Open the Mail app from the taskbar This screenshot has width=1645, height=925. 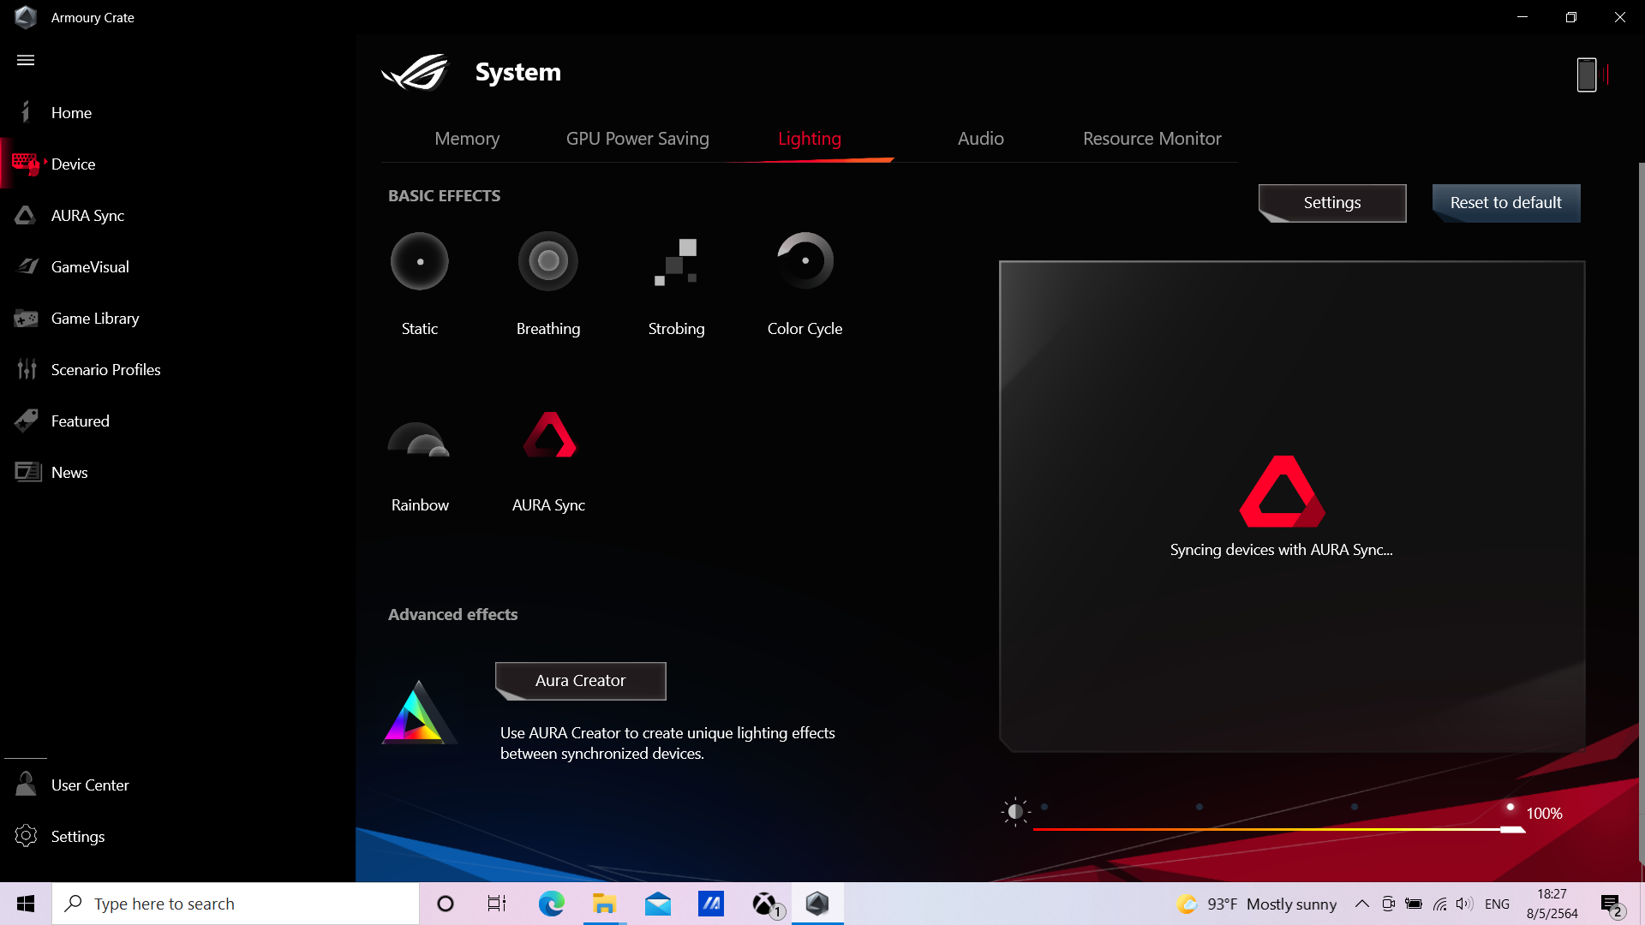click(x=658, y=904)
